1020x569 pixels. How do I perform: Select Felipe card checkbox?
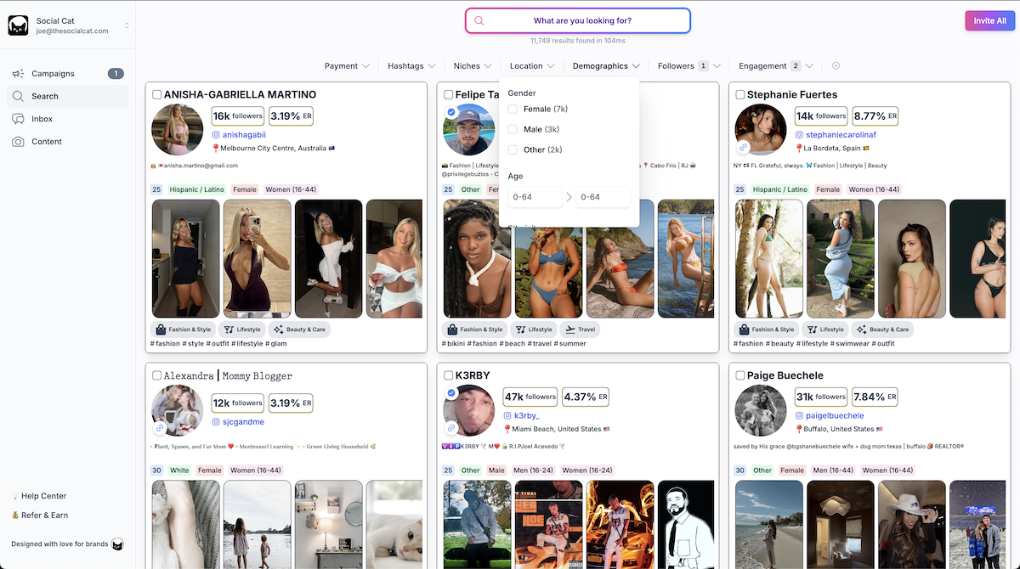click(x=448, y=94)
